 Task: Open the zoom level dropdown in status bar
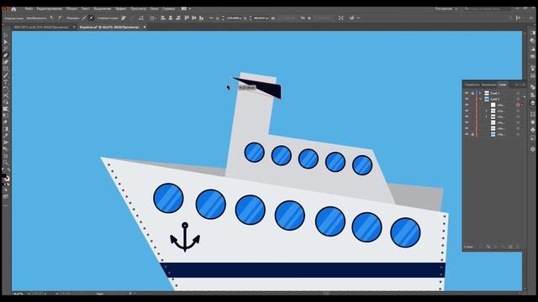29,294
